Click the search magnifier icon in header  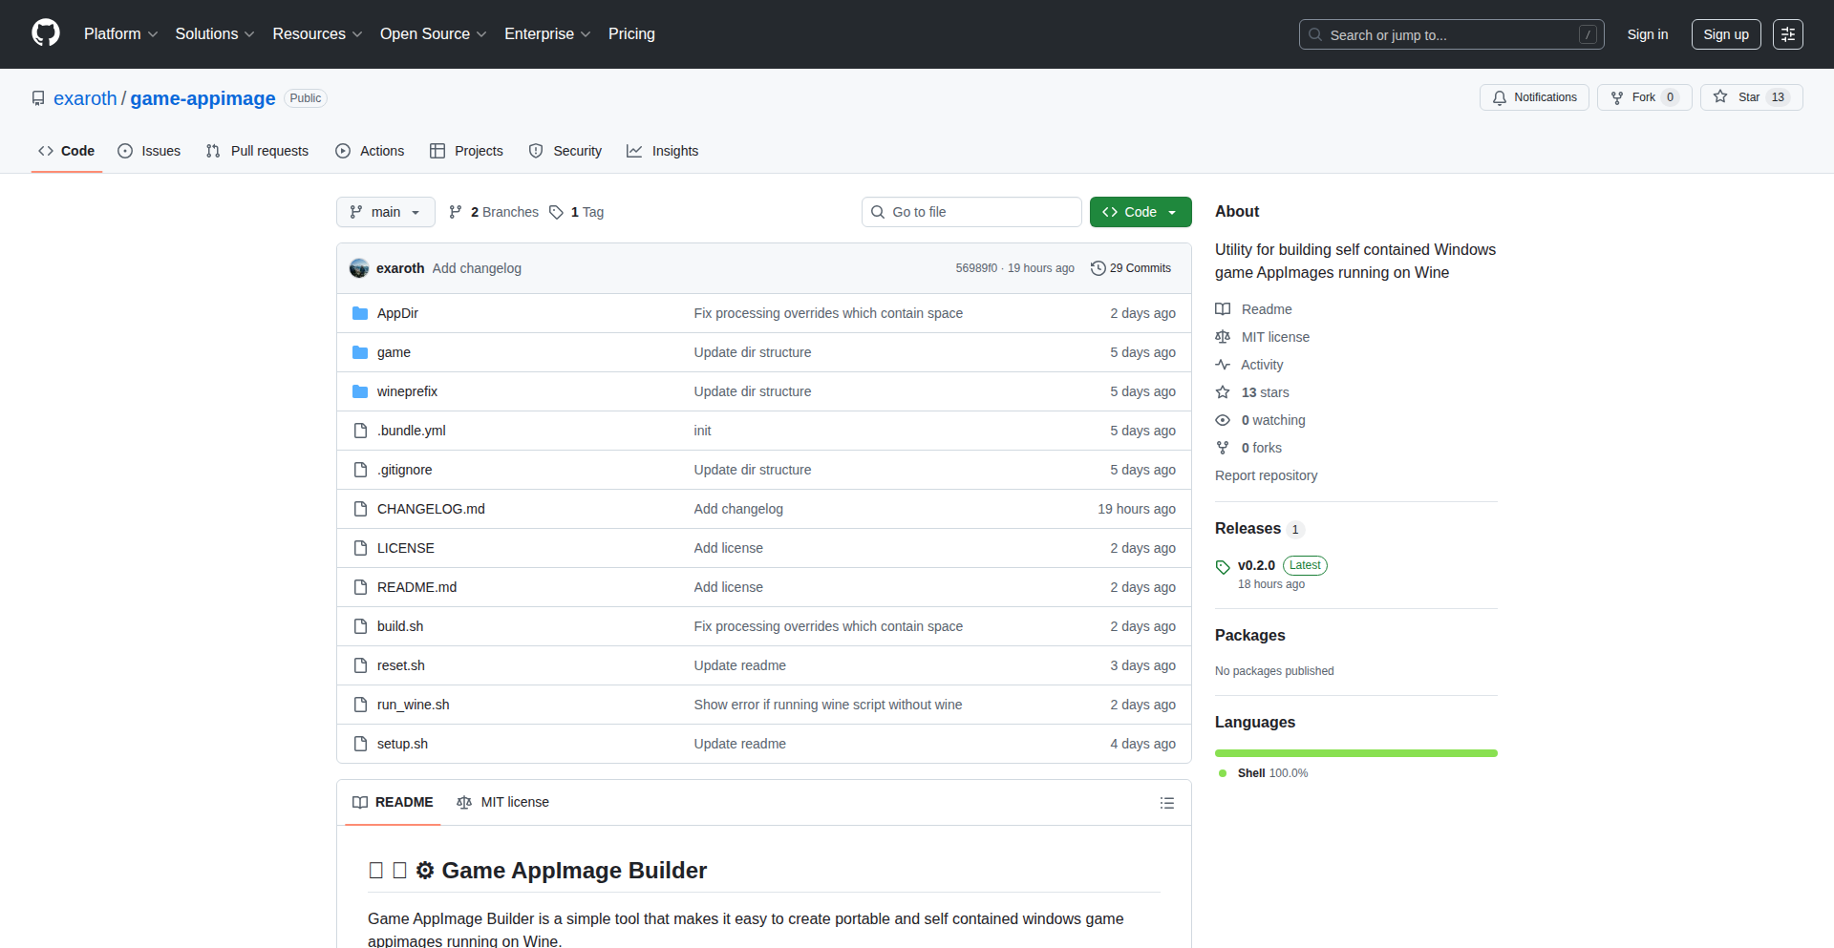click(1315, 34)
